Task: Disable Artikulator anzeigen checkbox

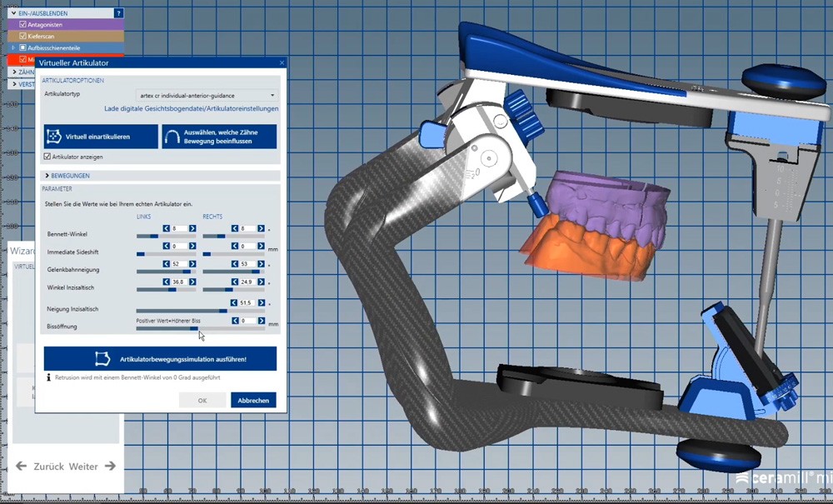Action: click(47, 157)
